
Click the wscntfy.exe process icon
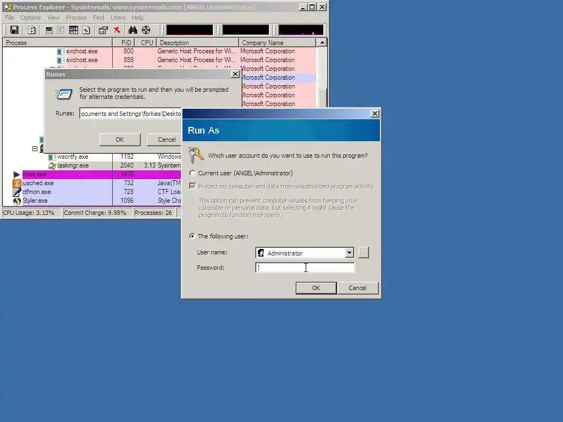coord(52,157)
